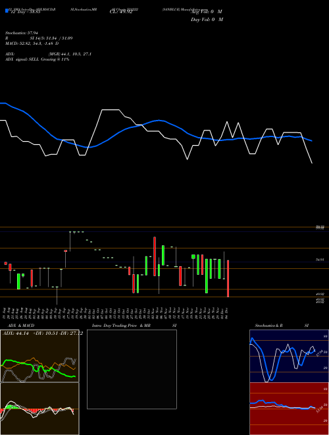
Task: Click the rotated '57.94' label in the Stochastics panel
Action: [x=318, y=353]
